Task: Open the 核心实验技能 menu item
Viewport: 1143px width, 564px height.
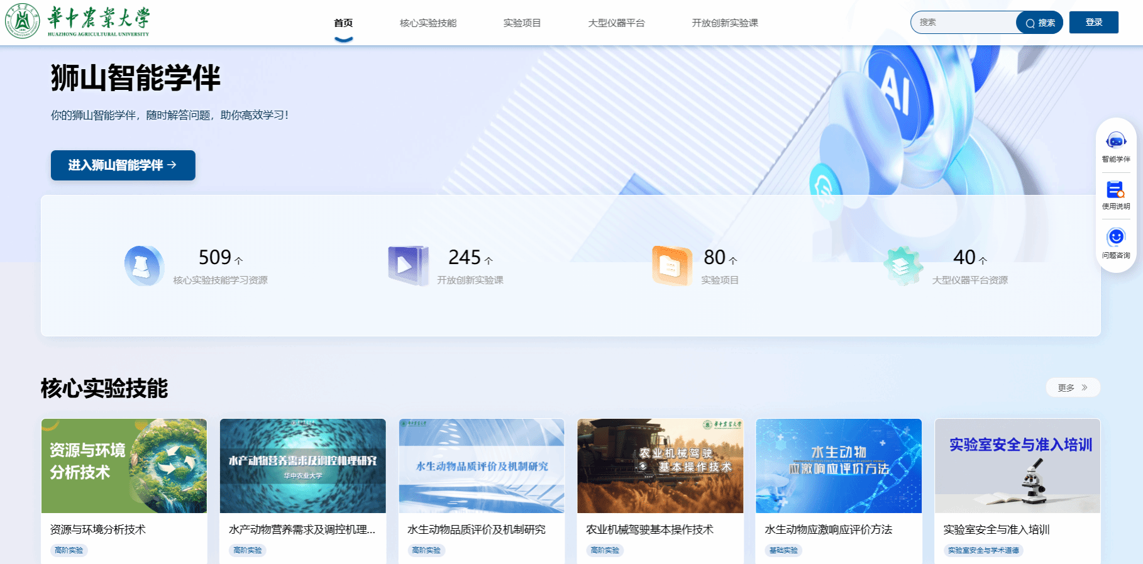Action: tap(428, 23)
